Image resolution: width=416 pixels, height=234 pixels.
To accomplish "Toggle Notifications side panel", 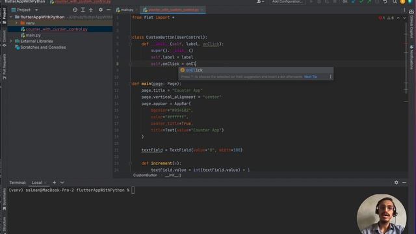I will (x=411, y=57).
